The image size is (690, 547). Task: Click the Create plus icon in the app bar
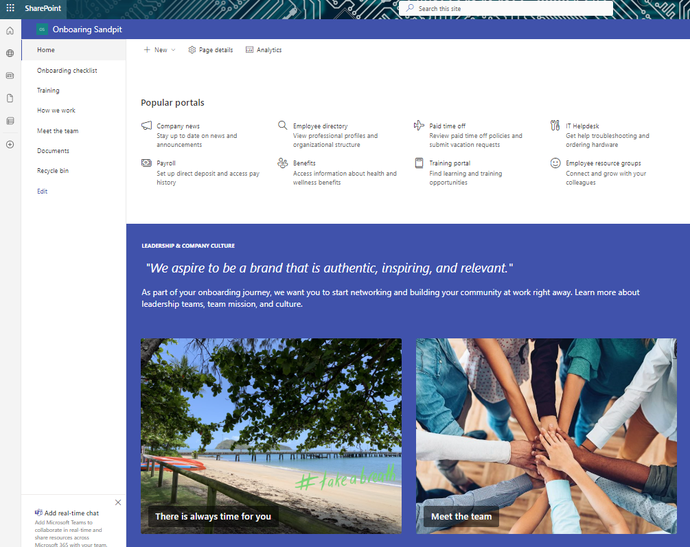10,144
